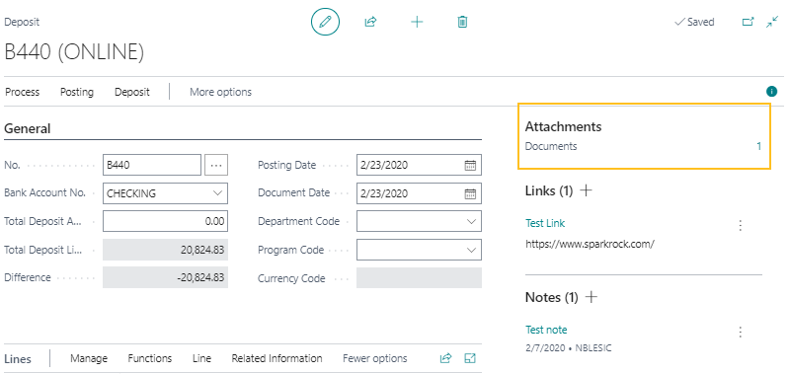Open the Manage menu in Lines
789x374 pixels.
[x=89, y=358]
